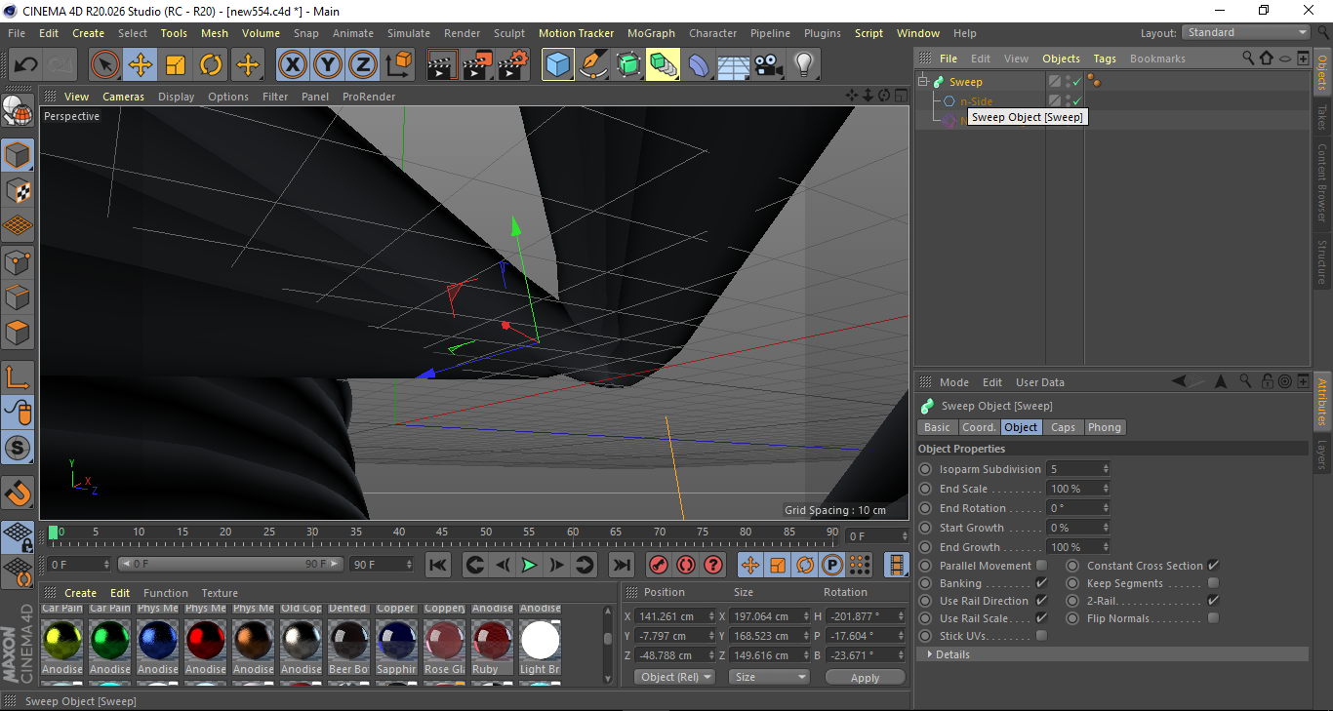Toggle Z axis lock

click(363, 65)
